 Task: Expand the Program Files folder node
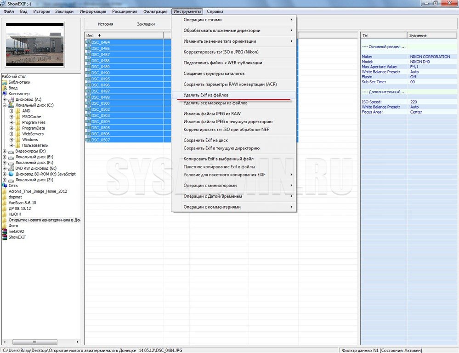[x=11, y=123]
